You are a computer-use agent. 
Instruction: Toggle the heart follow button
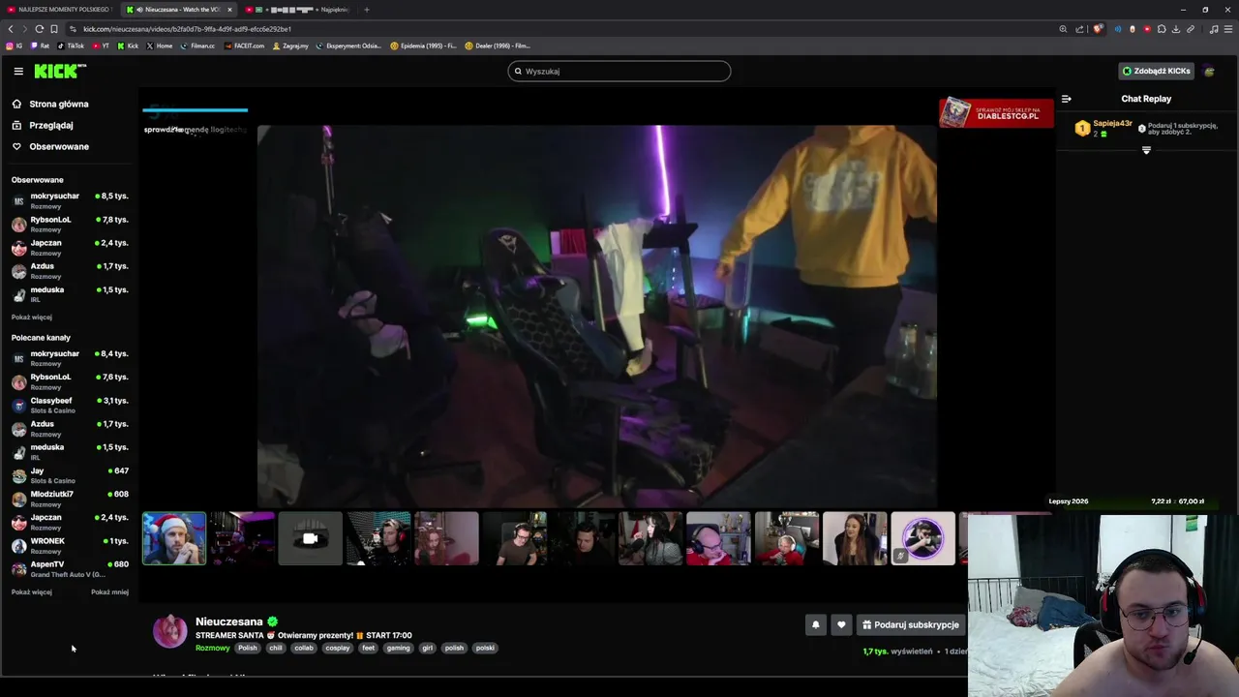pos(841,624)
